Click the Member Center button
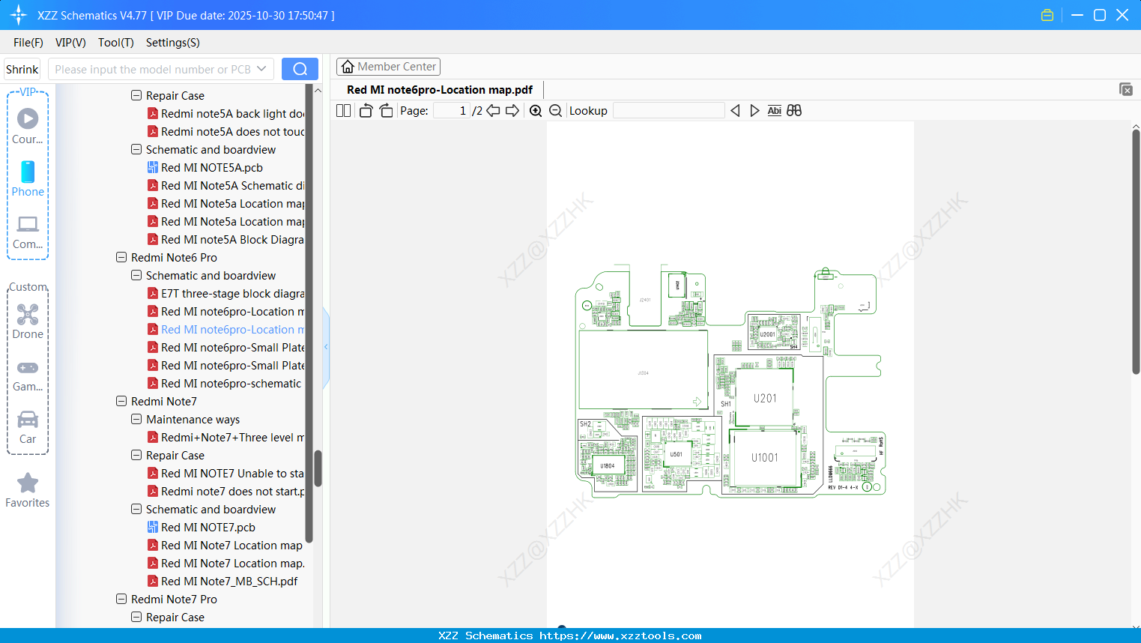This screenshot has width=1141, height=643. pos(388,67)
